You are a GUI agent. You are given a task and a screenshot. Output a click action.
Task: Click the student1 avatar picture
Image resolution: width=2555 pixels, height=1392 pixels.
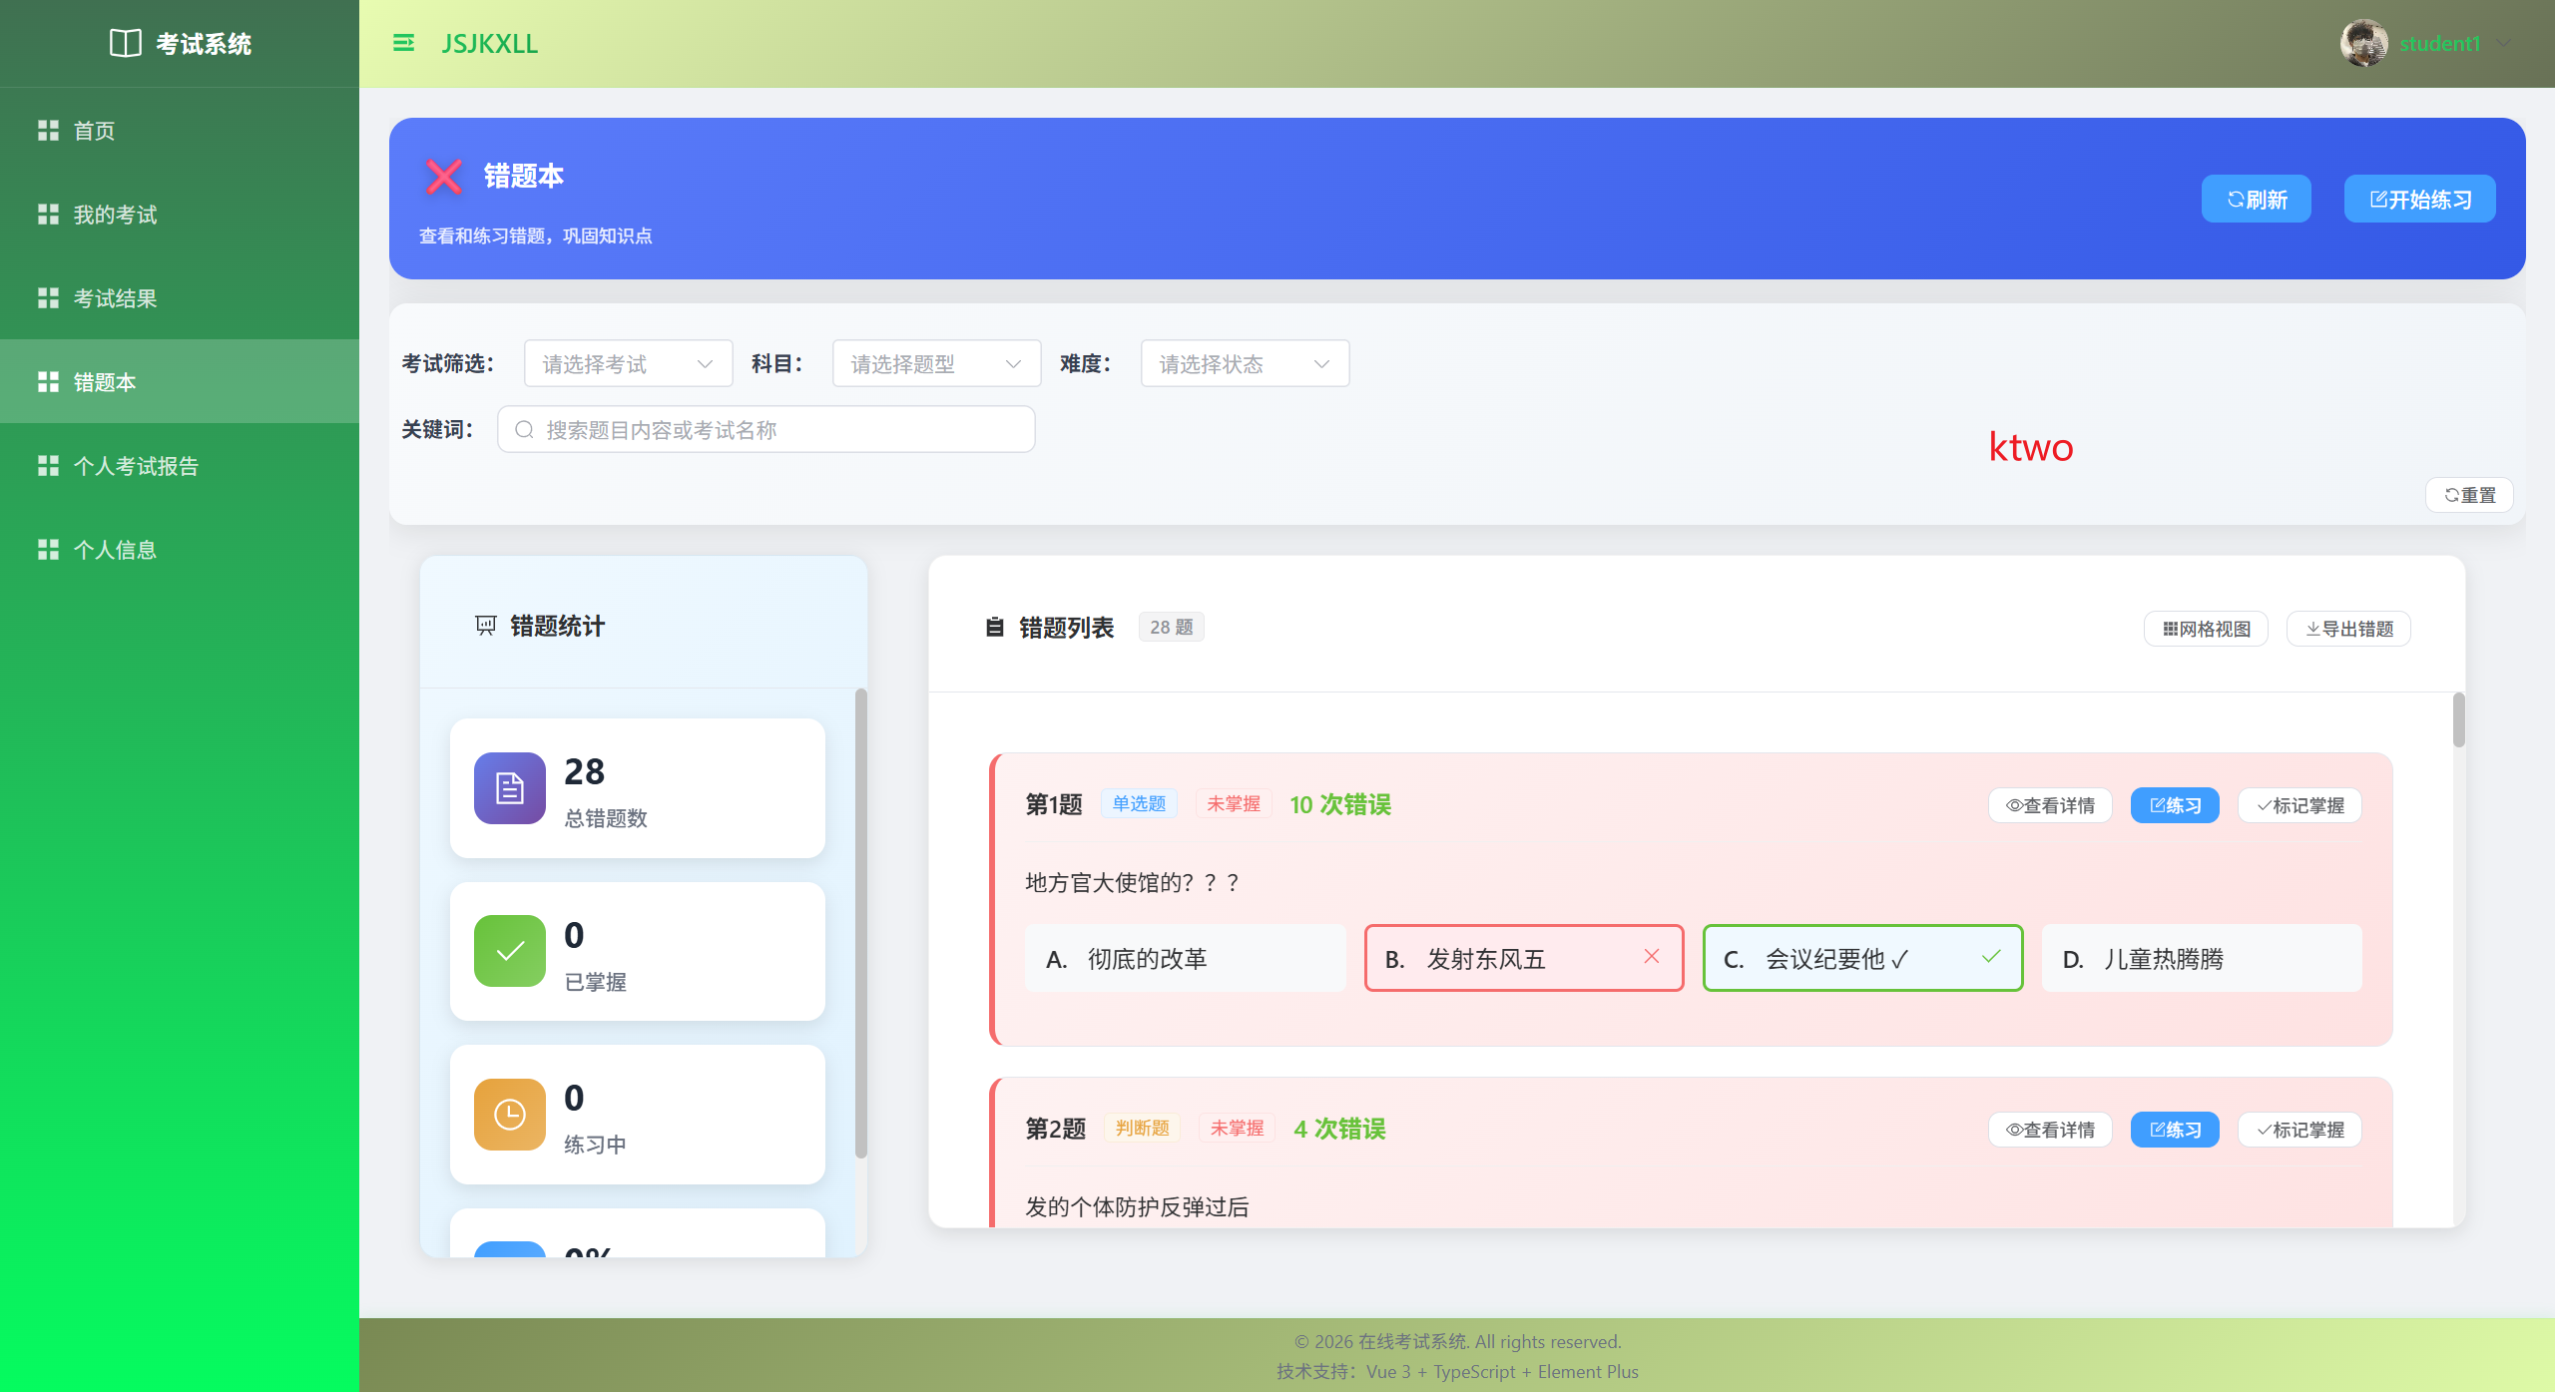[x=2363, y=43]
